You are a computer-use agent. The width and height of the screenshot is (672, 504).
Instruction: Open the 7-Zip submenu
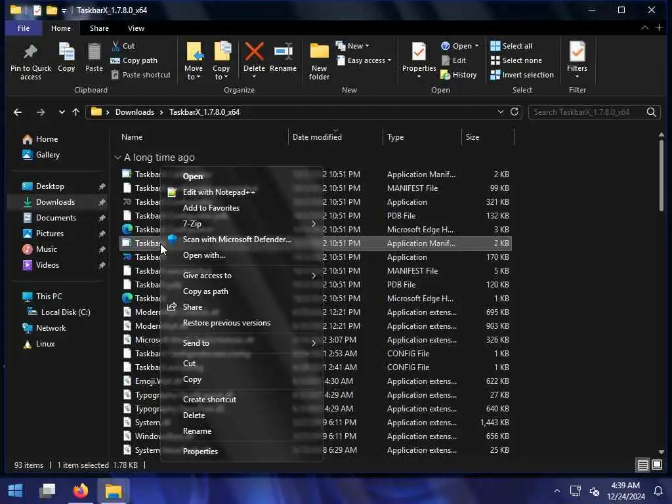click(241, 224)
